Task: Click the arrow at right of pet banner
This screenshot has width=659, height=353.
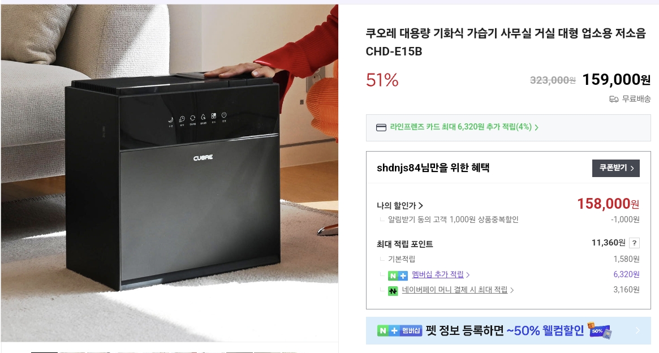Action: click(x=638, y=331)
